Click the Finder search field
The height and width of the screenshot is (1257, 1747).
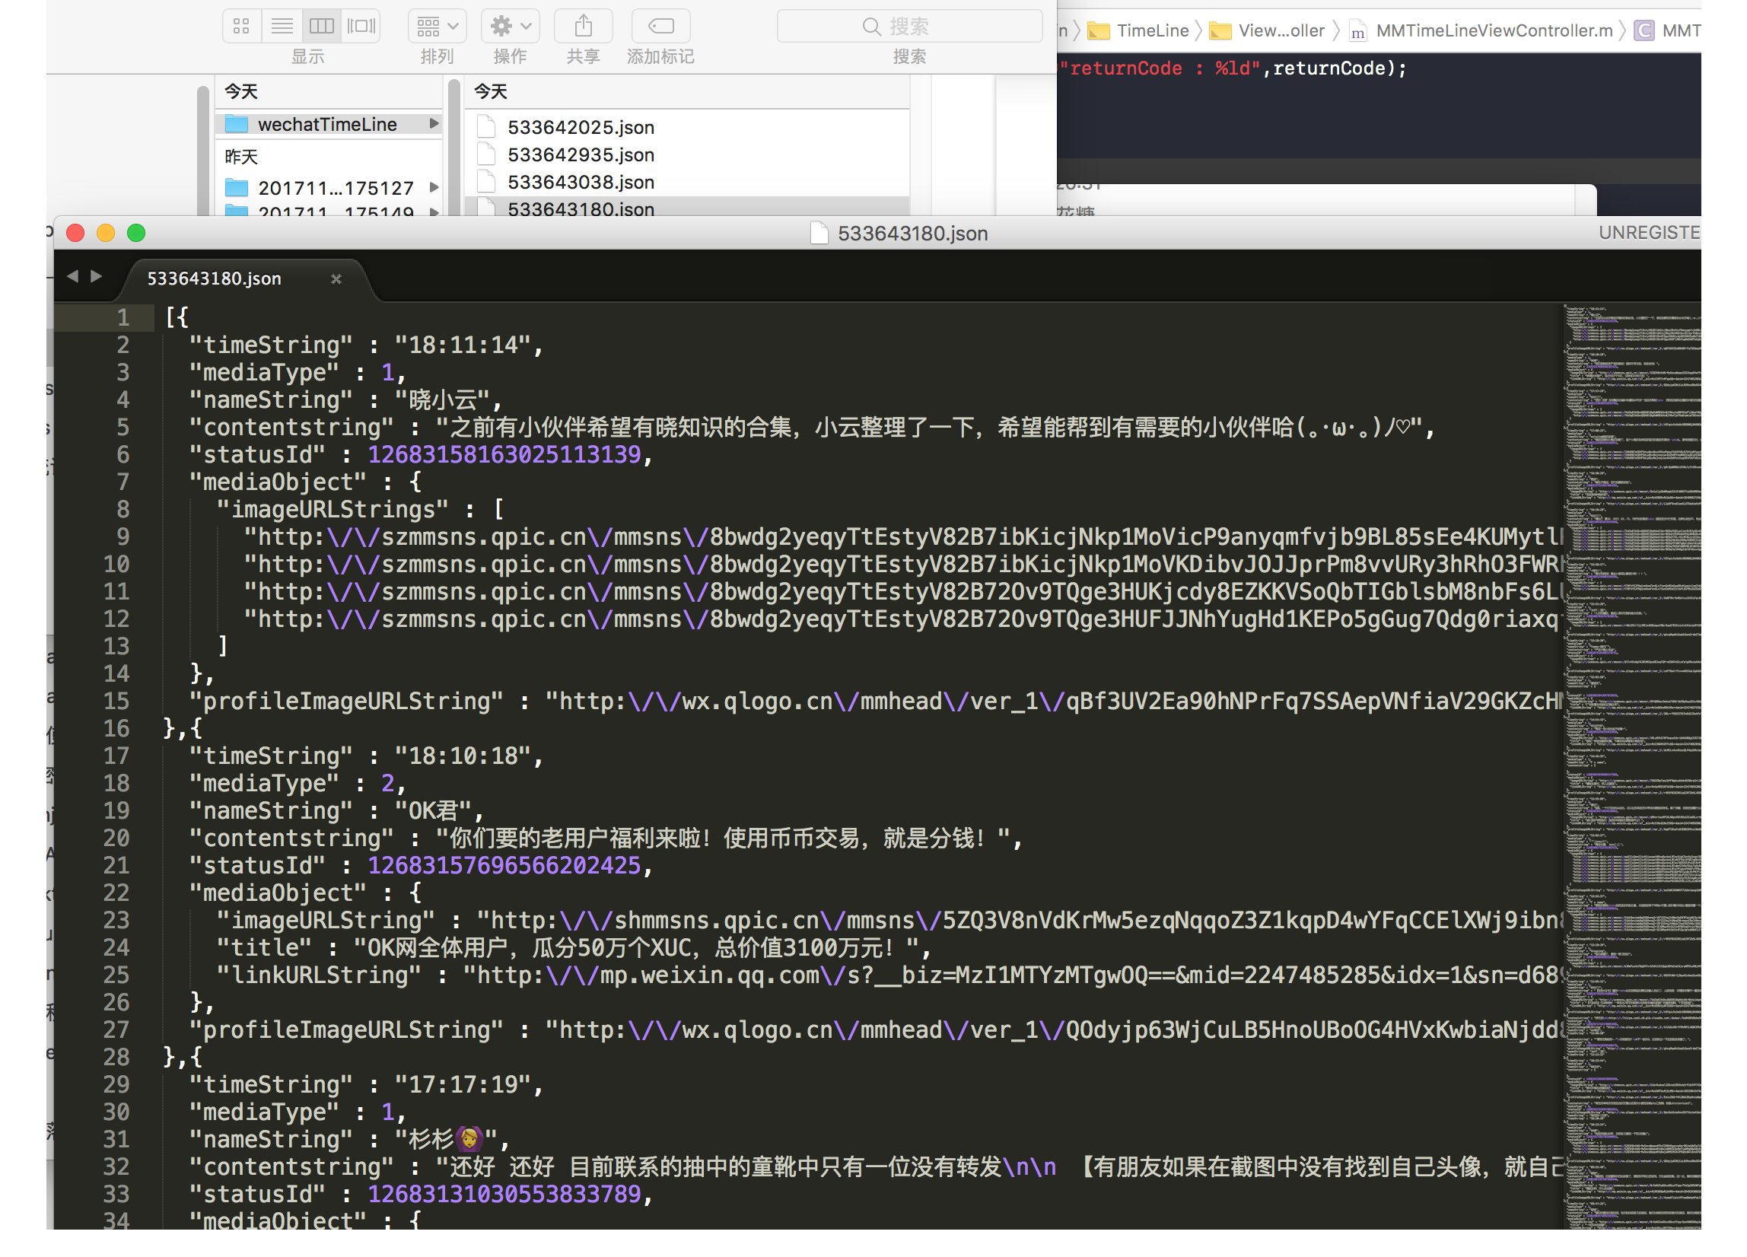coord(909,26)
